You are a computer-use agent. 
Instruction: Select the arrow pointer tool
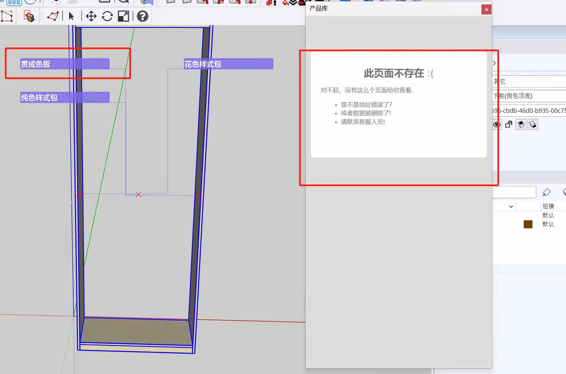coord(71,16)
